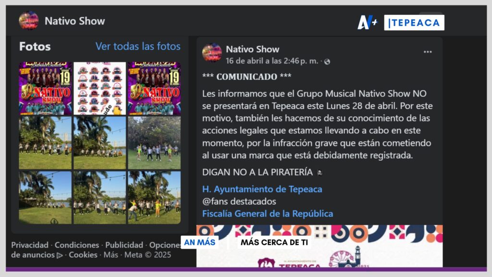Select the TEPEACA label badge

(414, 23)
